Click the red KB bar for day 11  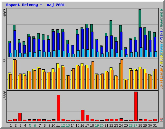click(58, 108)
